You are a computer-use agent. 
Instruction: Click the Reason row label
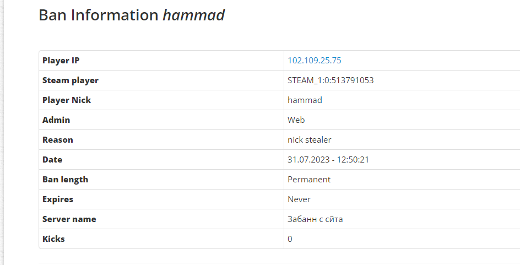58,140
